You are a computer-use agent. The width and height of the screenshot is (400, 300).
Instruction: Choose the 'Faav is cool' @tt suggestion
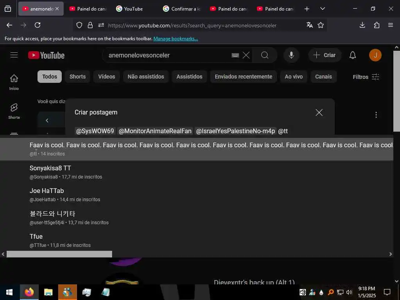pyautogui.click(x=196, y=149)
